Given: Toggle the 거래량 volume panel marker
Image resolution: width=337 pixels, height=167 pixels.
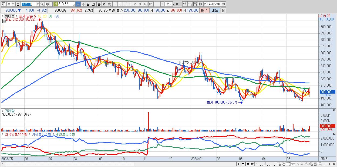Looking at the screenshot, I should pos(2,111).
